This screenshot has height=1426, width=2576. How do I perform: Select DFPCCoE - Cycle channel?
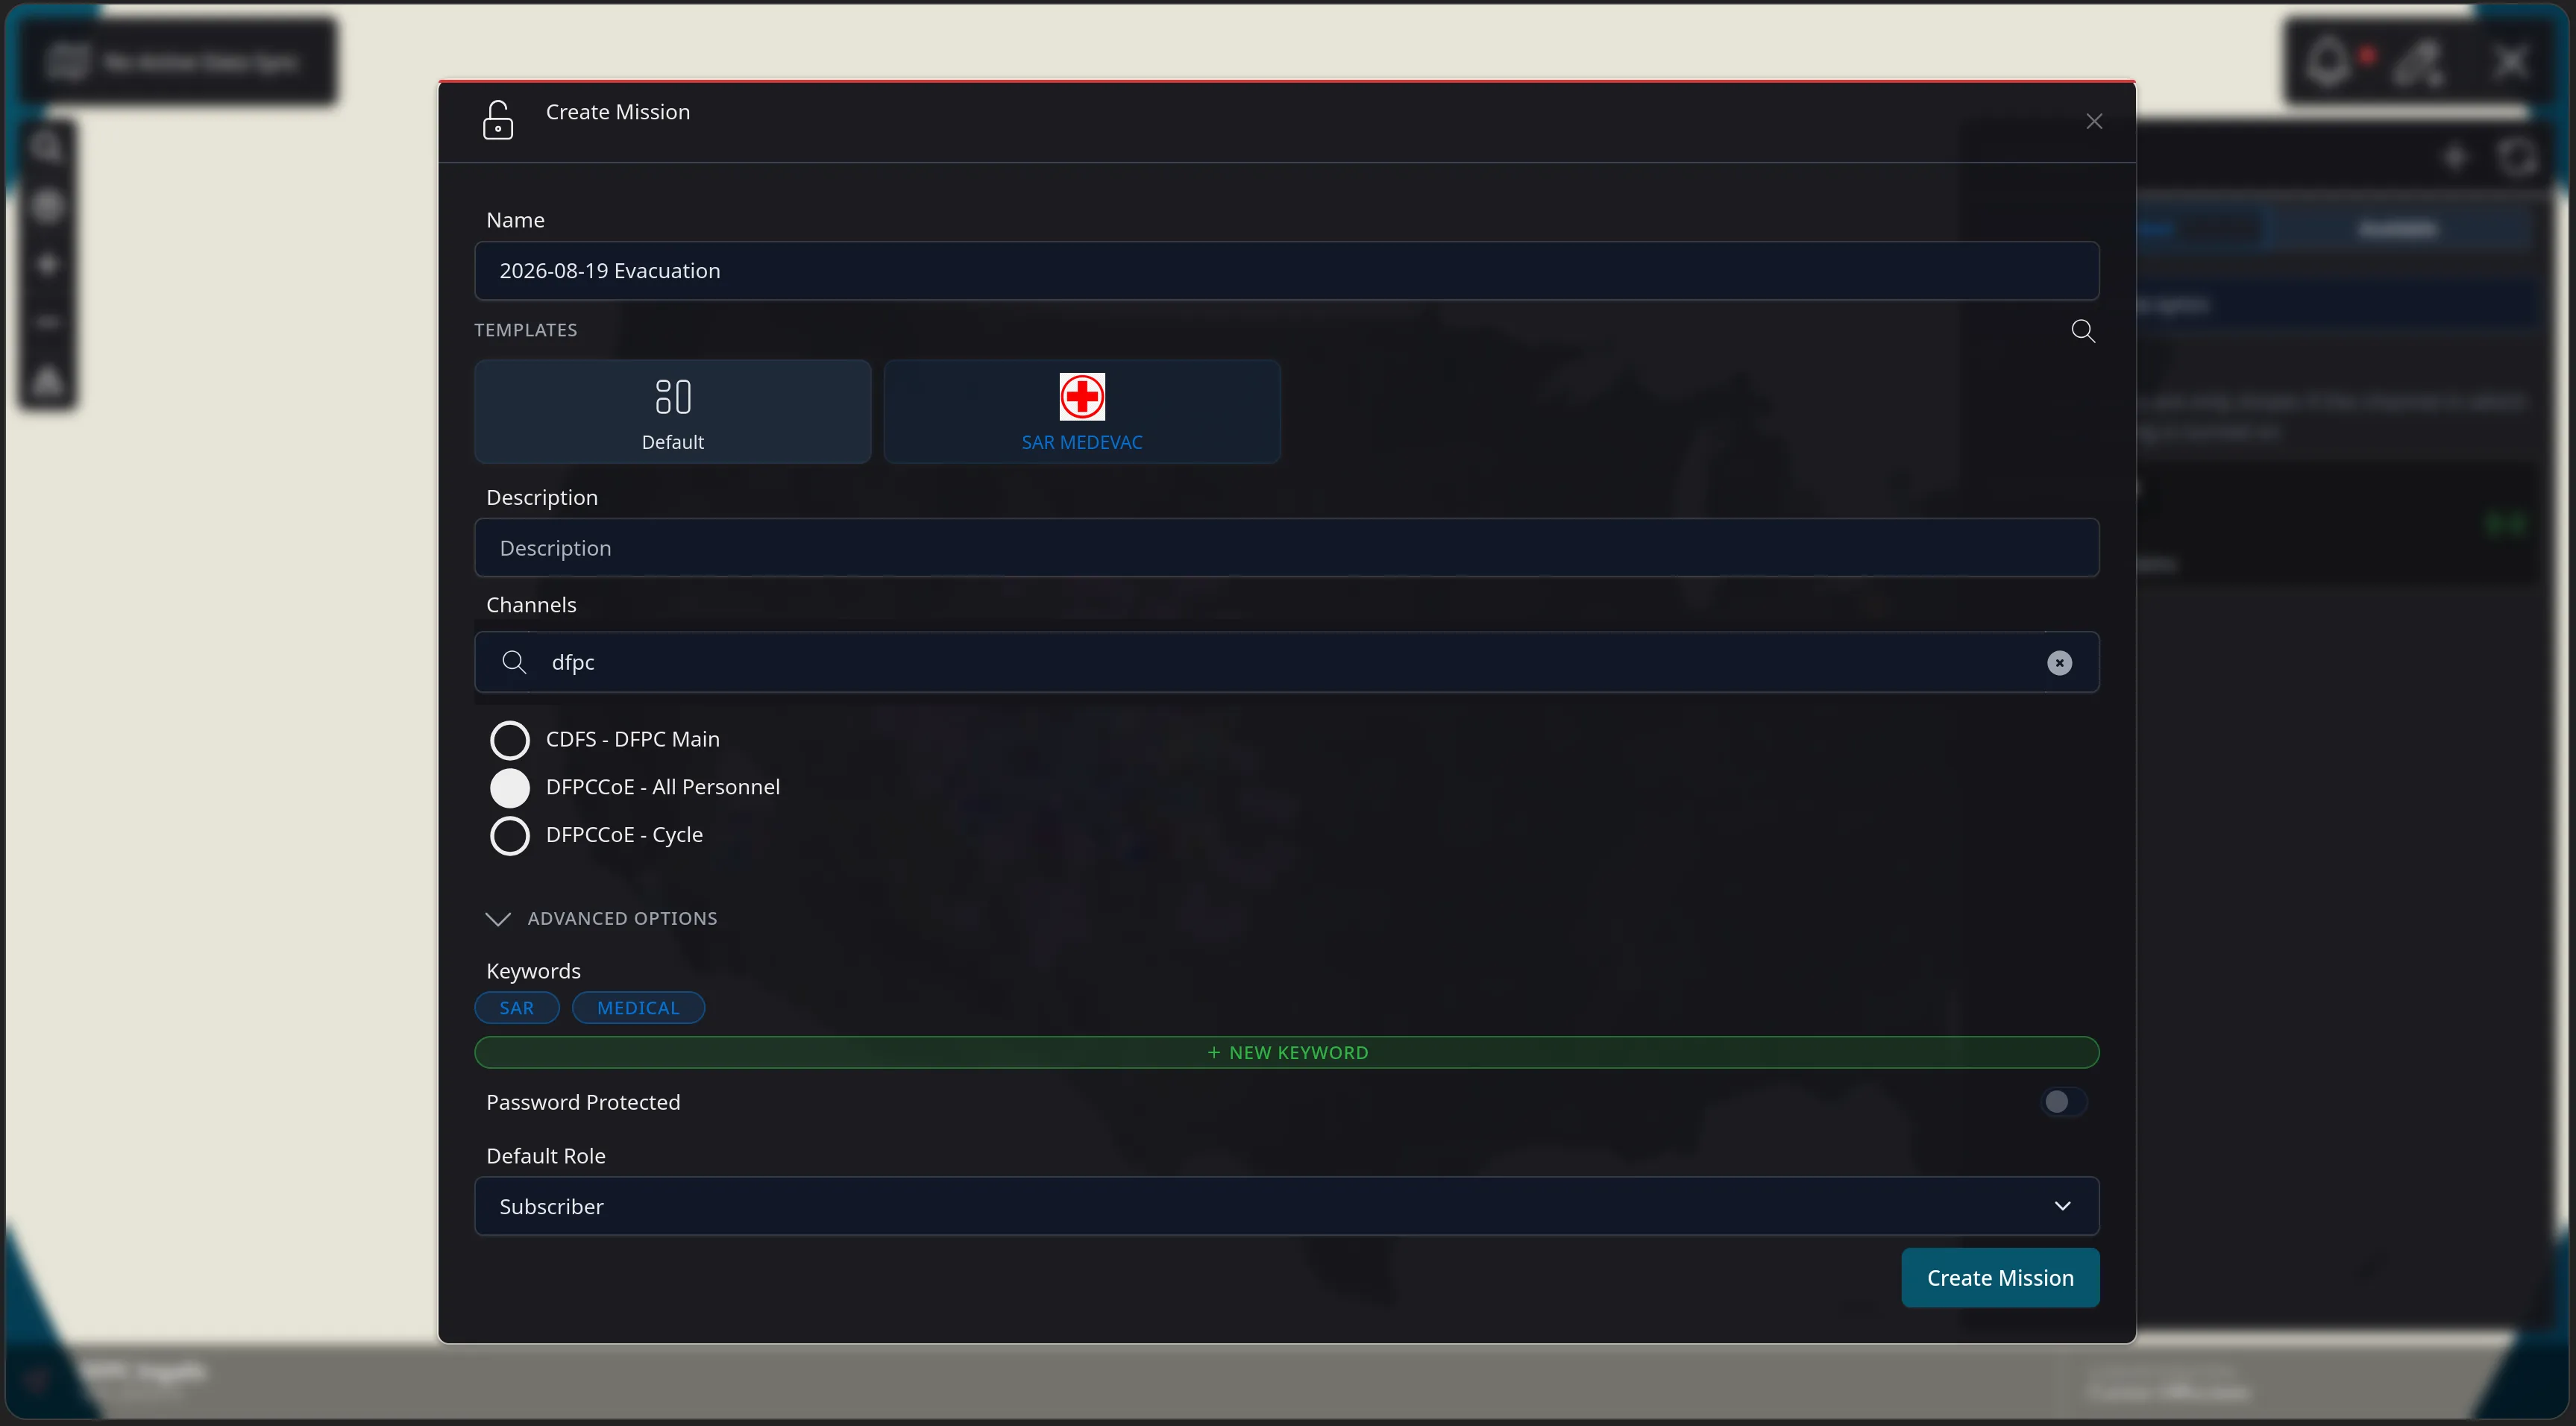coord(510,836)
